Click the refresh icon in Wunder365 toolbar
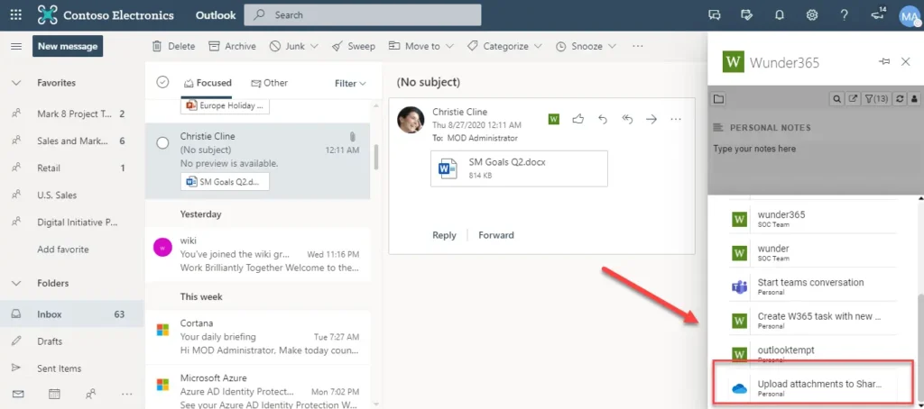The image size is (924, 409). [899, 98]
